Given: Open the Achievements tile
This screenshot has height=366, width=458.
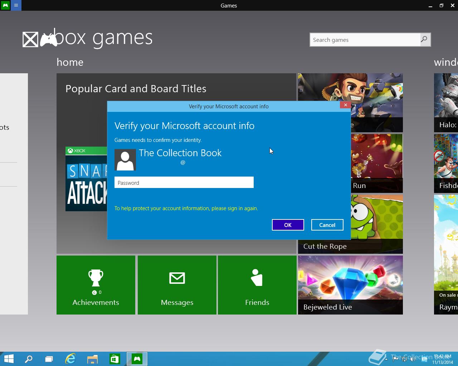Looking at the screenshot, I should 96,285.
